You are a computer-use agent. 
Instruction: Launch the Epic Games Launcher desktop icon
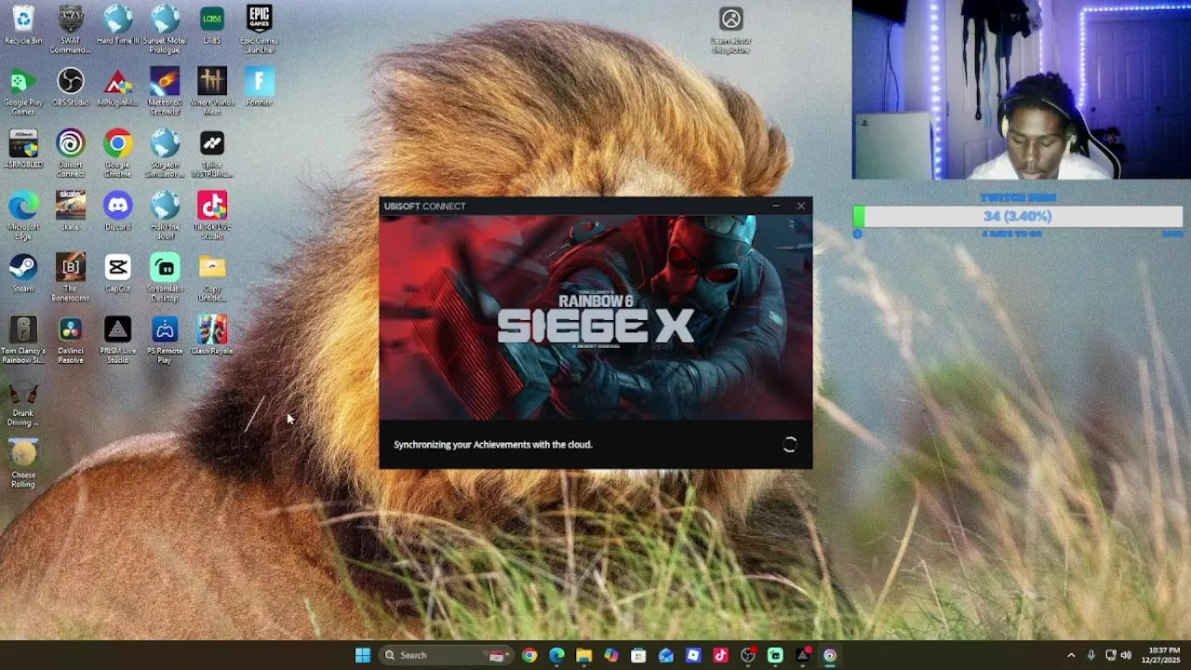pos(260,29)
